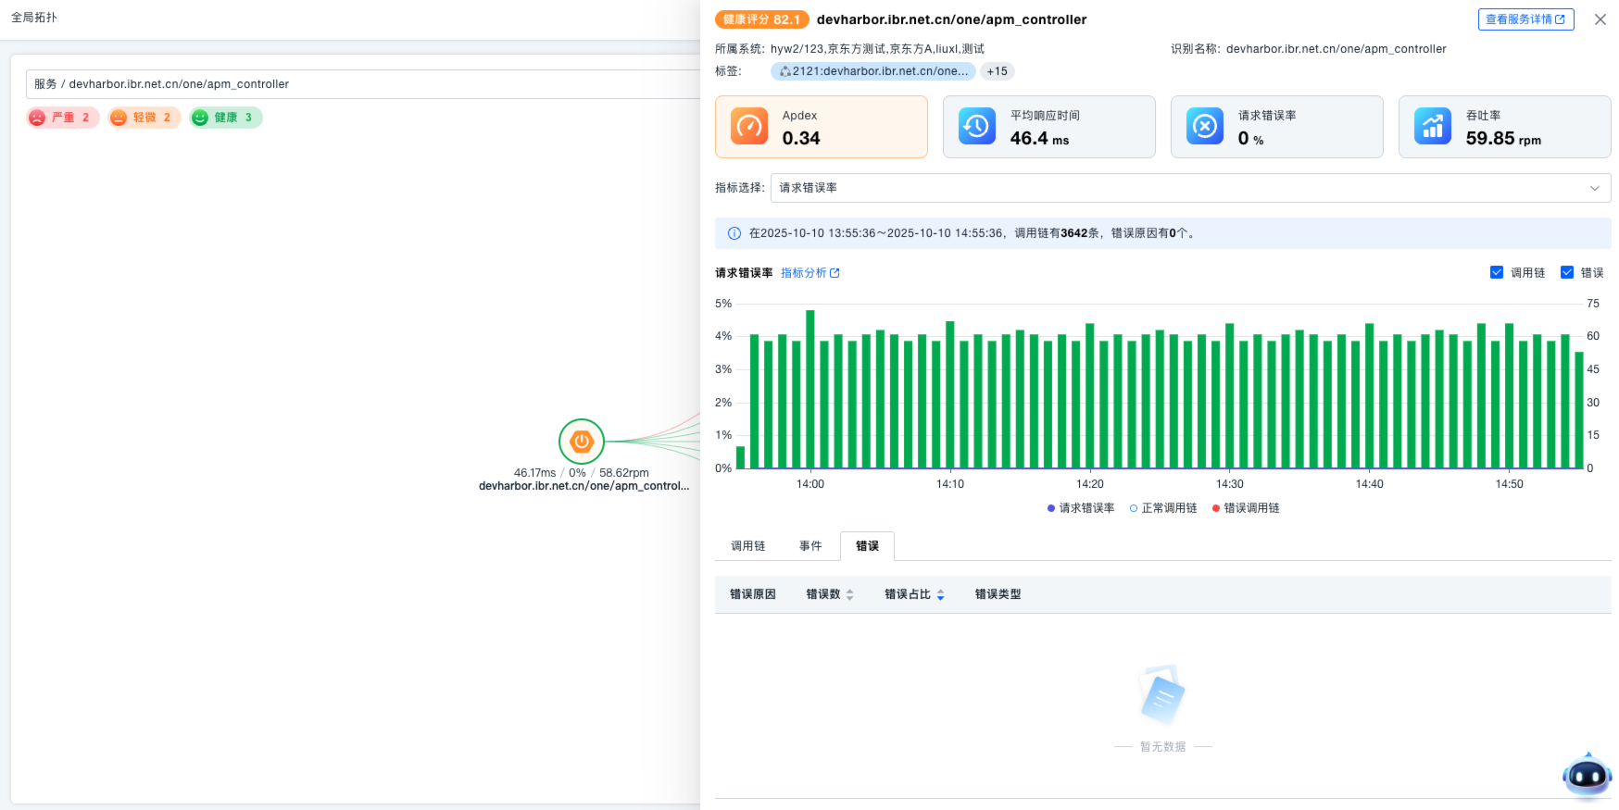1619x810 pixels.
Task: Click the service search input field
Action: 361,84
